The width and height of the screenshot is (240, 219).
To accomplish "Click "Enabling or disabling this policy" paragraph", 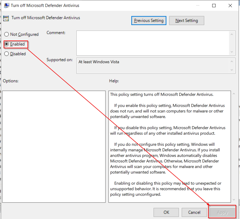I will coord(166,189).
